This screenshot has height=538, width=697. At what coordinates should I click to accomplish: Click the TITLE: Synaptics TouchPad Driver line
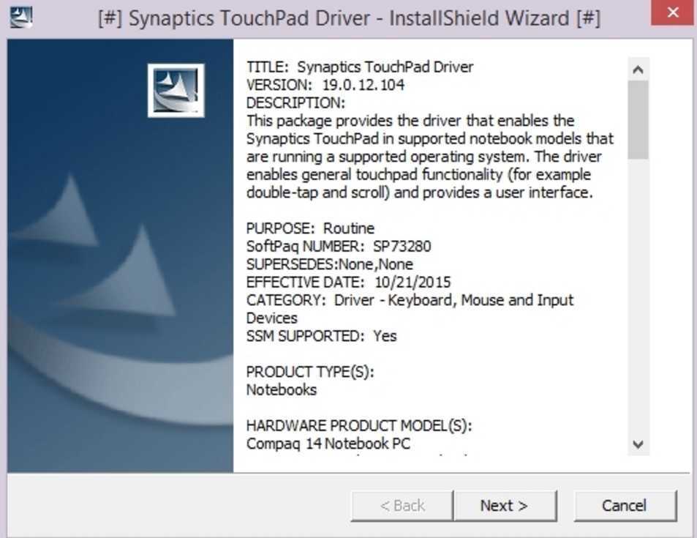[360, 67]
